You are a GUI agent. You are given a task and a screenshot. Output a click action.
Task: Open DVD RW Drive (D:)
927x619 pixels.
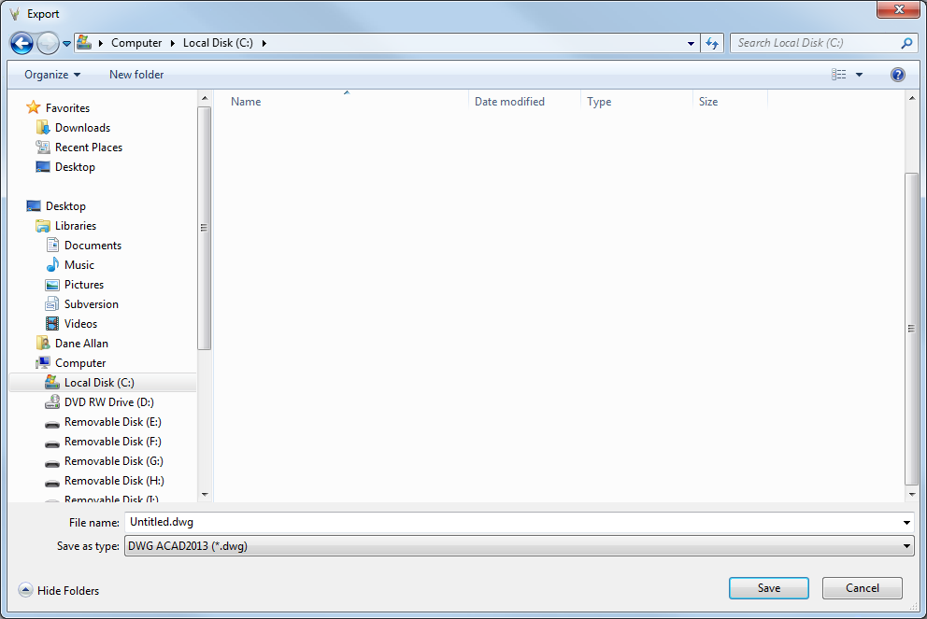point(108,401)
